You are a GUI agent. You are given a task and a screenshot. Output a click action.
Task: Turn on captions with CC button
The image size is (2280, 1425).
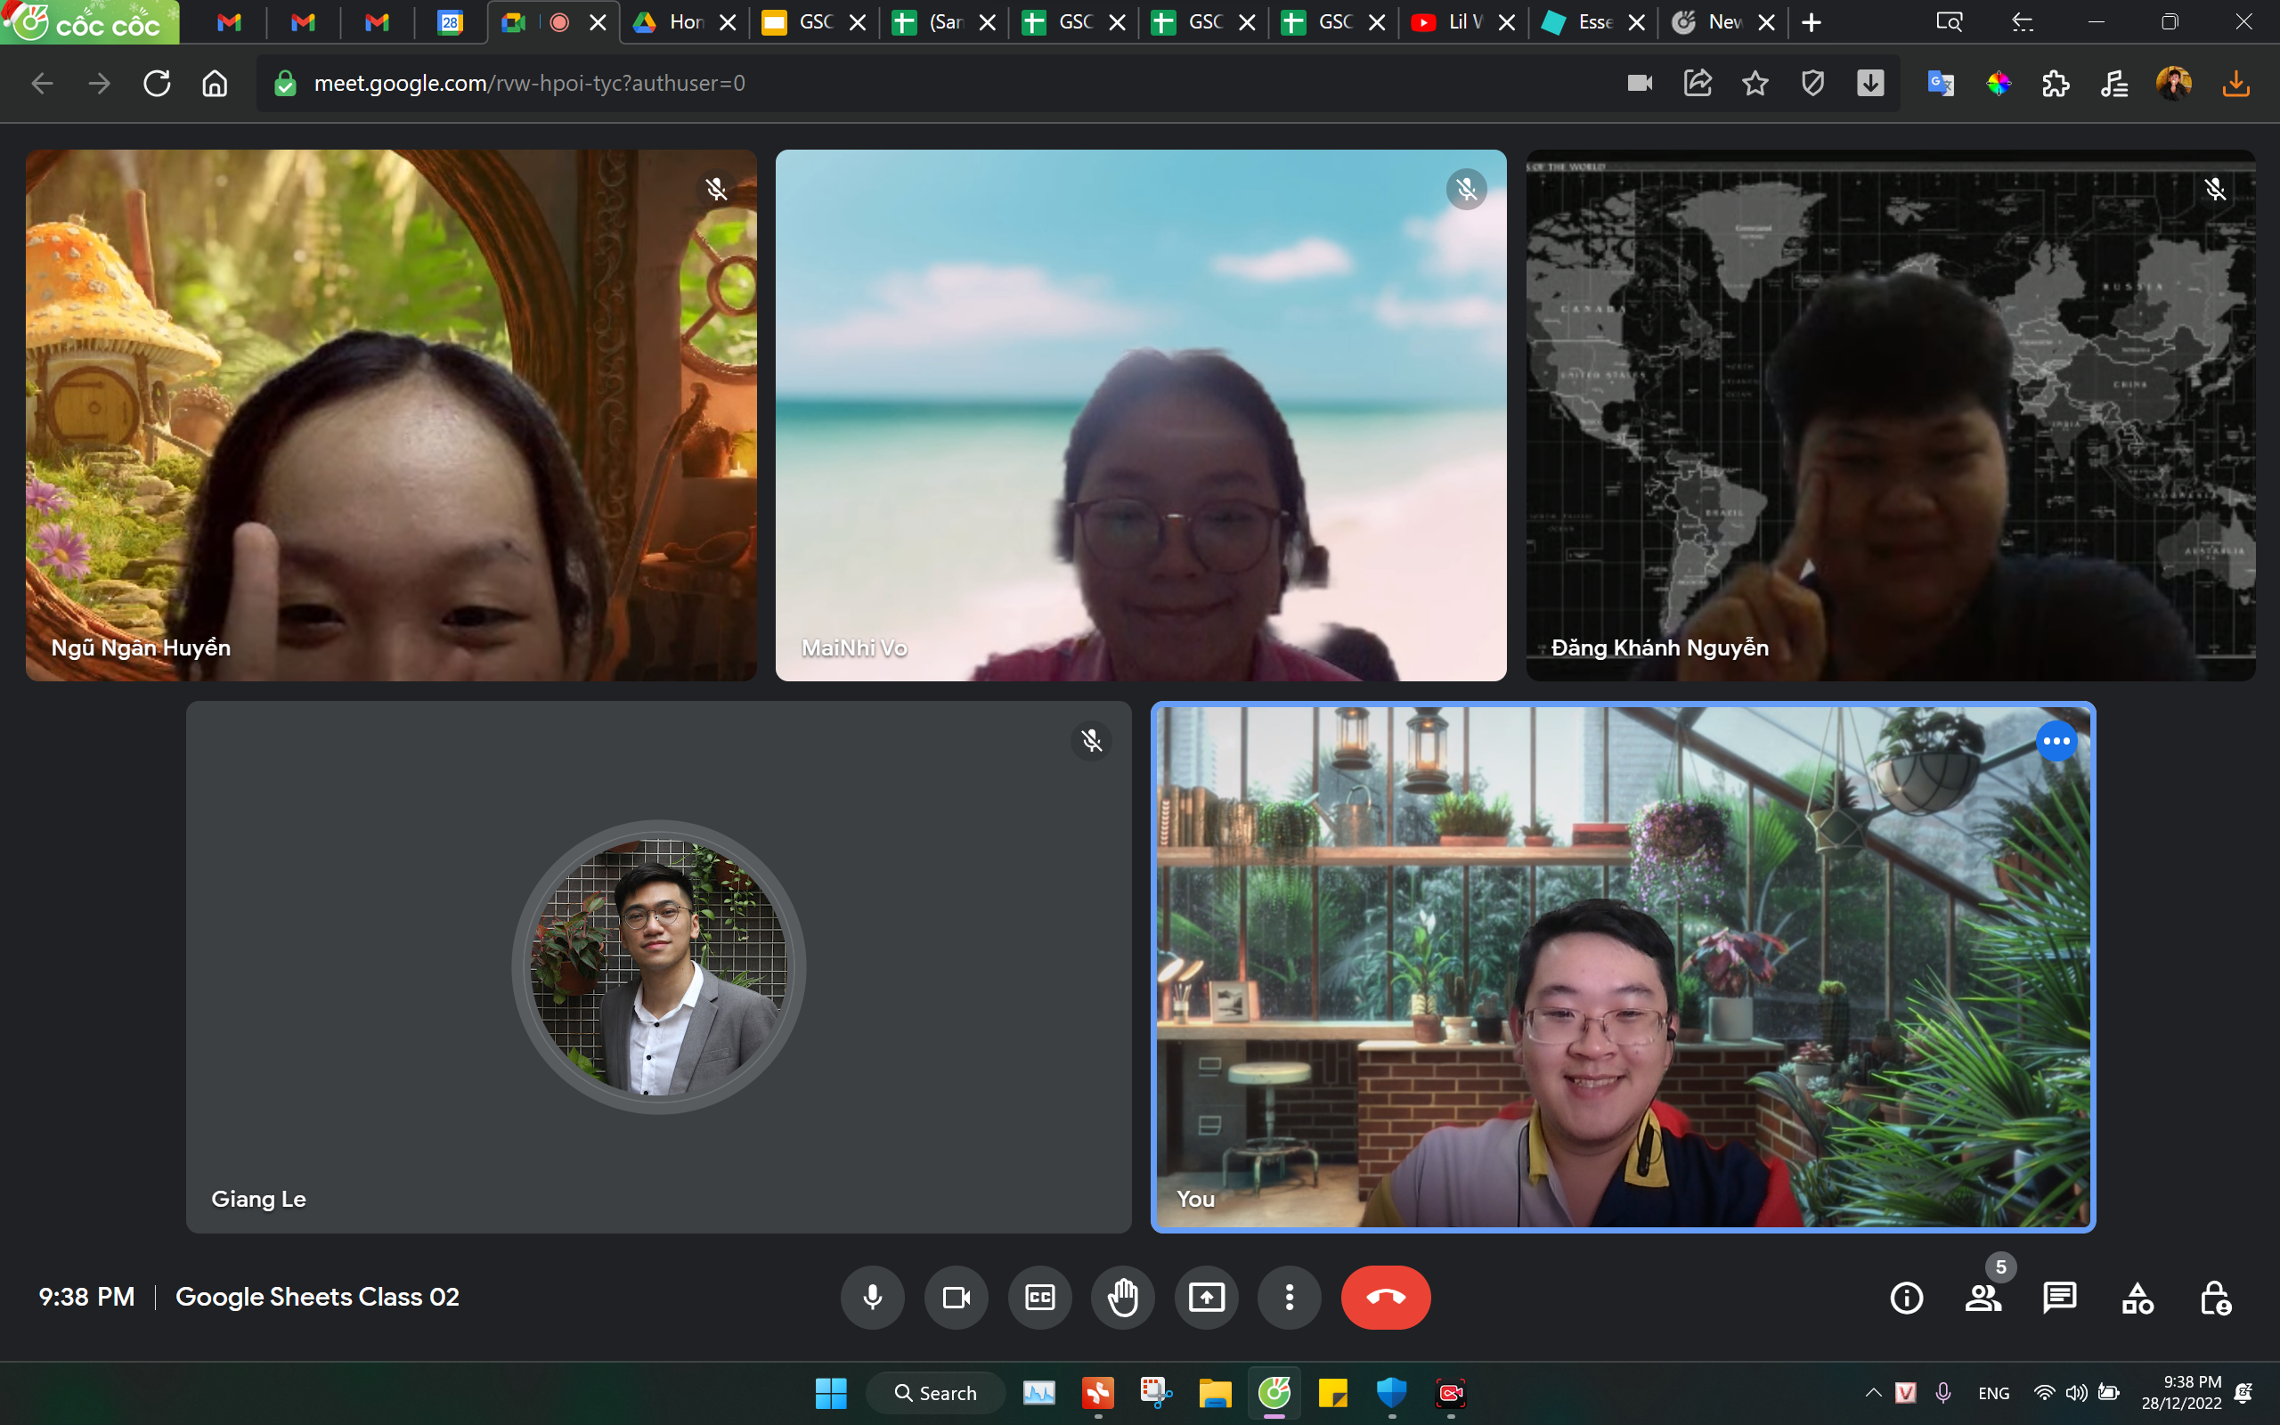1039,1298
